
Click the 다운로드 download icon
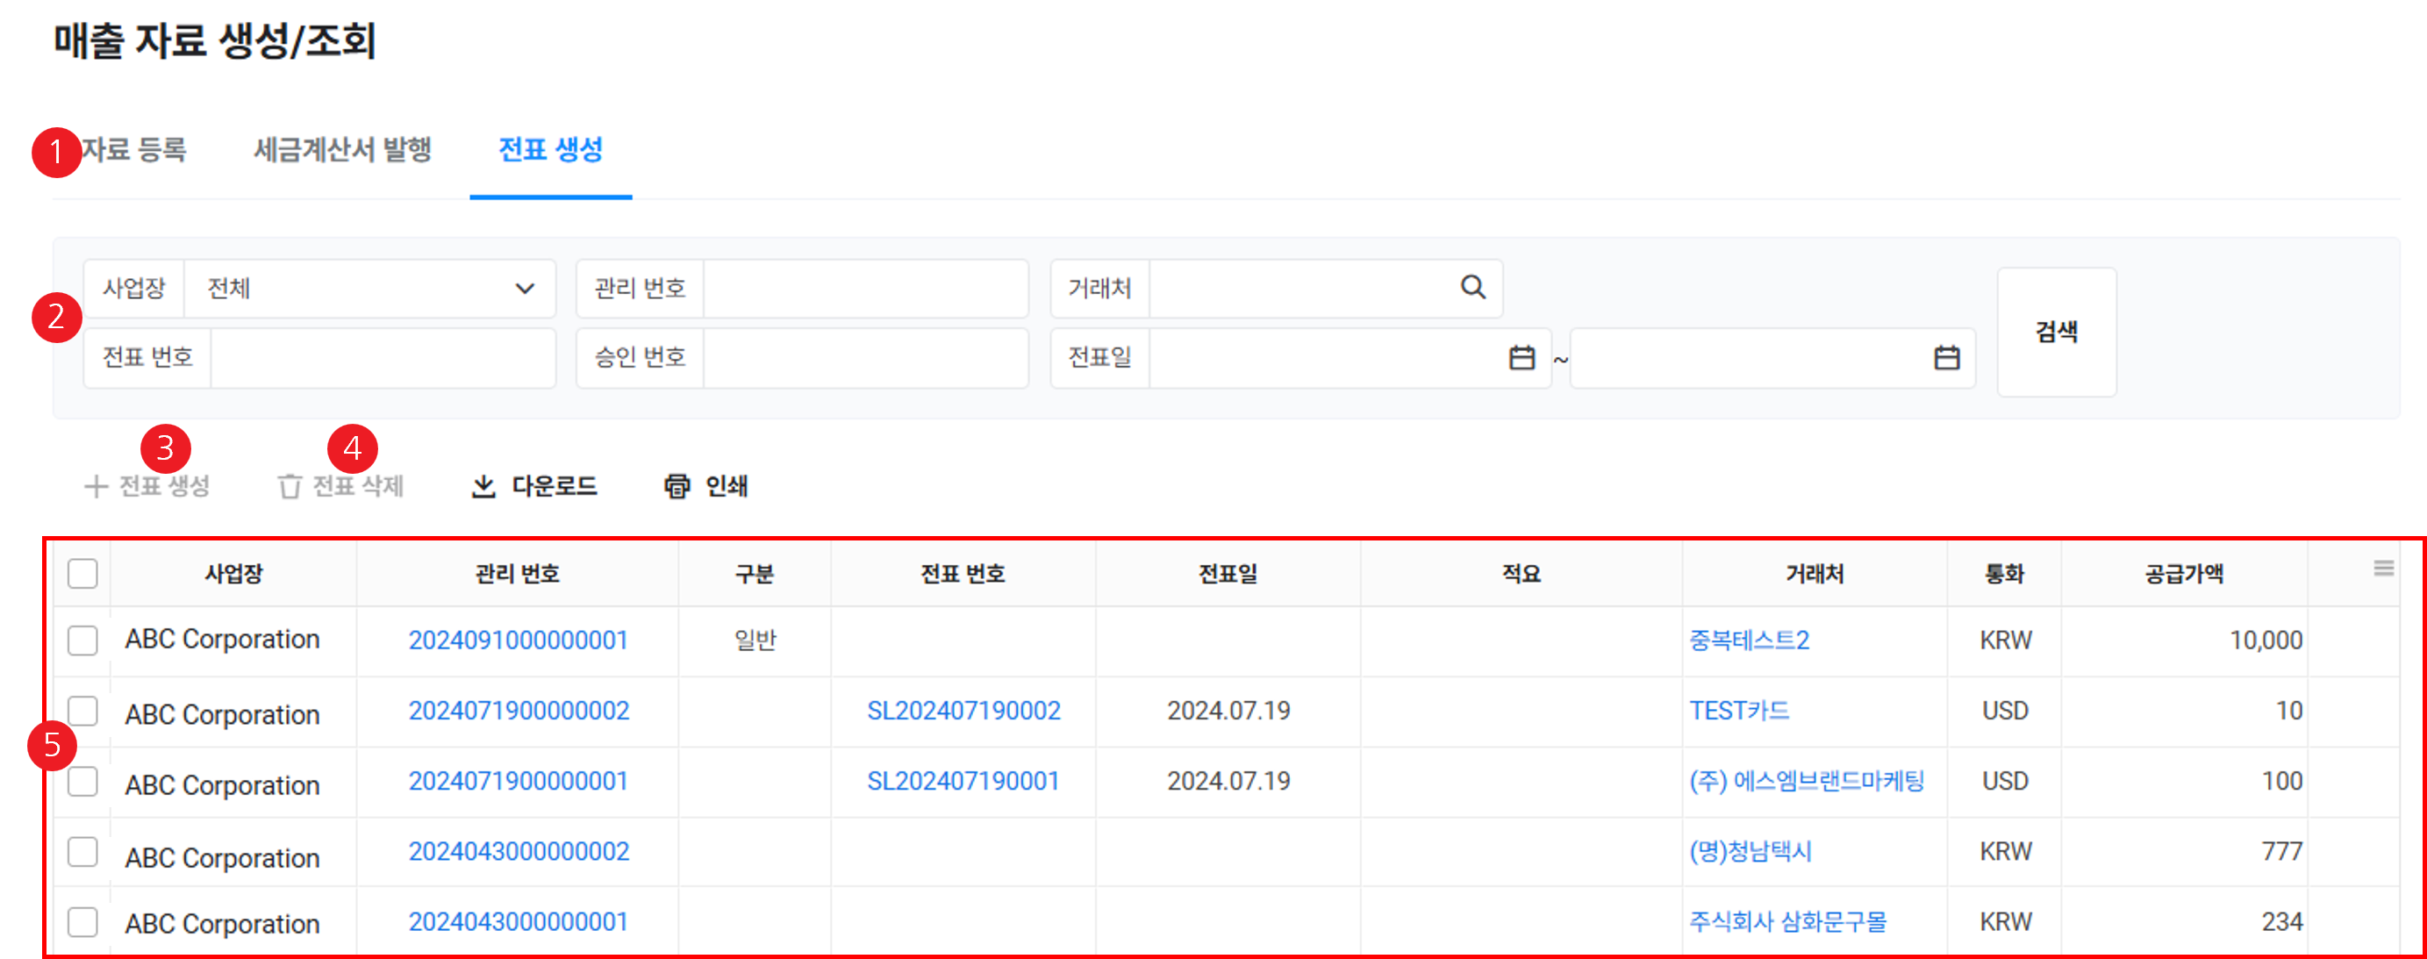click(x=483, y=486)
